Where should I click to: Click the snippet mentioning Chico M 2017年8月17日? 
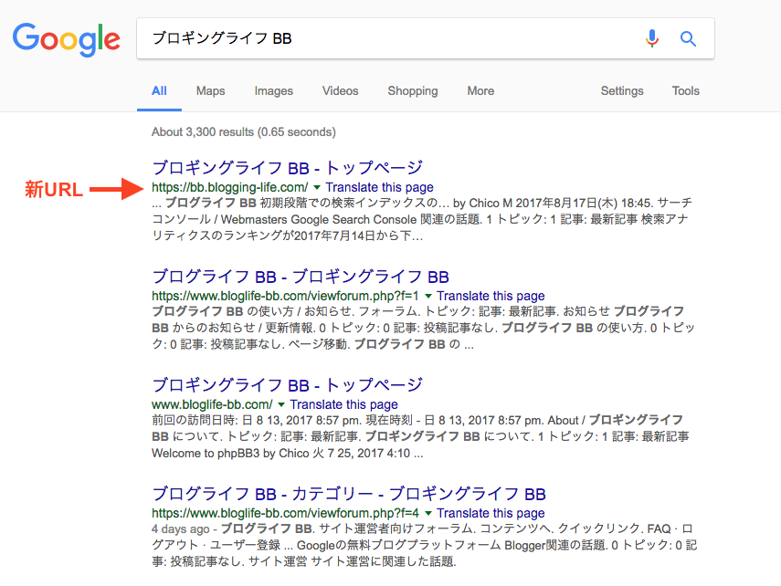(422, 219)
